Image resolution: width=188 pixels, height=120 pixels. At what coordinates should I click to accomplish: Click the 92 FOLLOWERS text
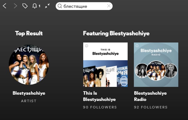[151, 107]
